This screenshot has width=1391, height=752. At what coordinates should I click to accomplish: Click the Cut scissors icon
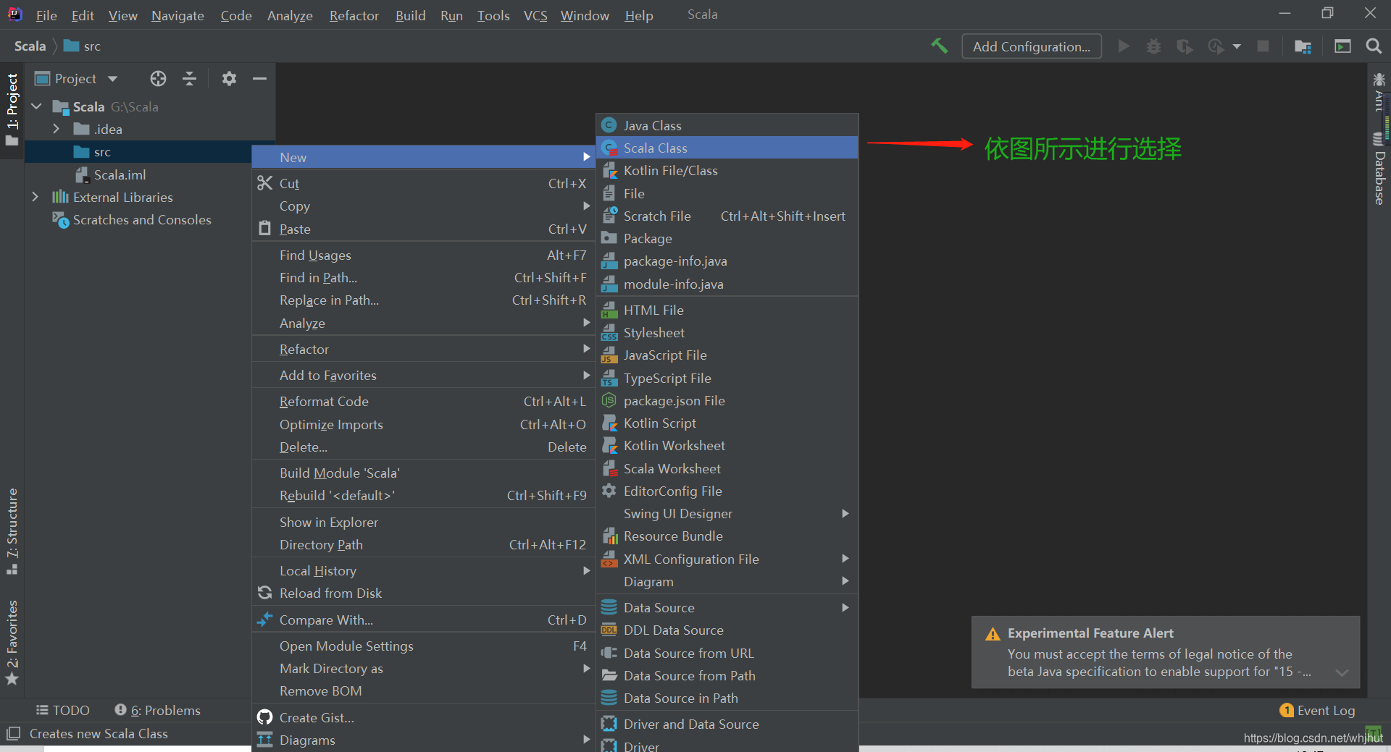point(264,183)
